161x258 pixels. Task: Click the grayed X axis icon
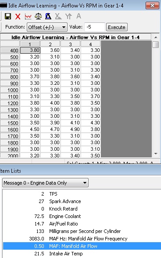coord(58,16)
